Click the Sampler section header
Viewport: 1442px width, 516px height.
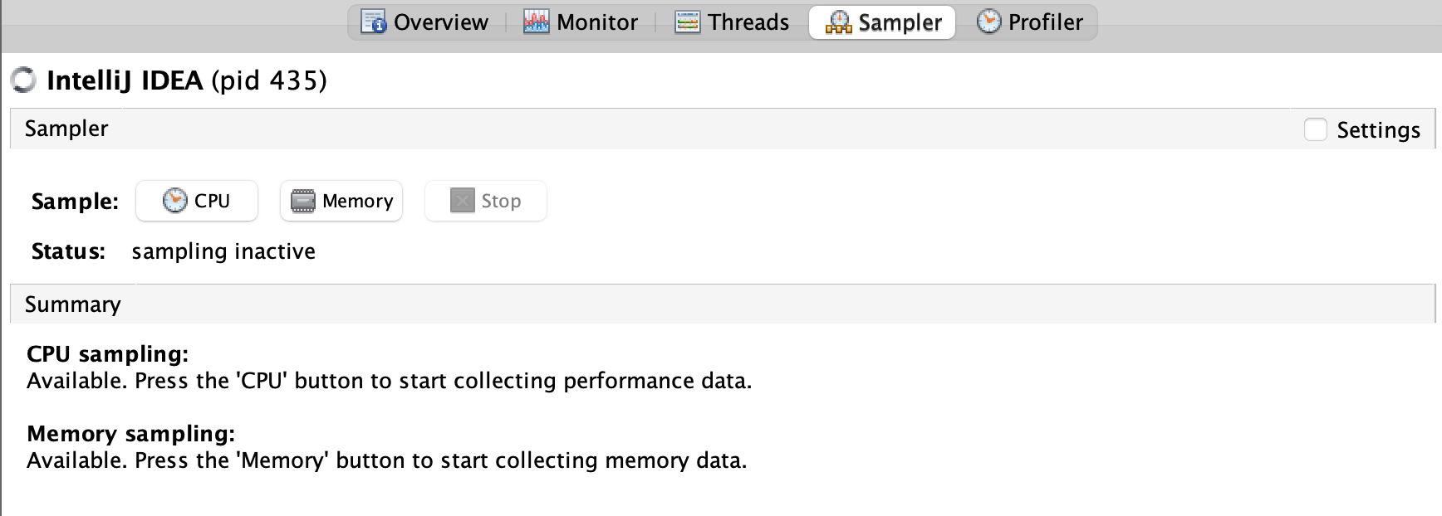pyautogui.click(x=66, y=129)
